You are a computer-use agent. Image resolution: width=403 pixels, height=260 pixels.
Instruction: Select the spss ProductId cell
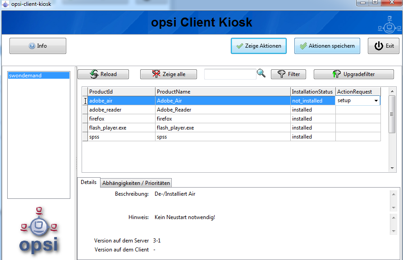(121, 137)
